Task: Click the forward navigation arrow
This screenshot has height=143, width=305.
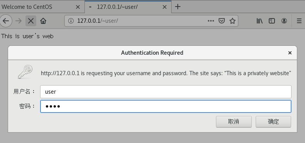Action: point(19,21)
